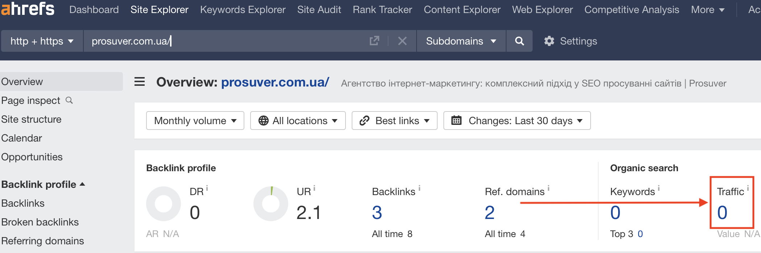Open the http + https protocol dropdown
The height and width of the screenshot is (253, 761).
tap(42, 41)
